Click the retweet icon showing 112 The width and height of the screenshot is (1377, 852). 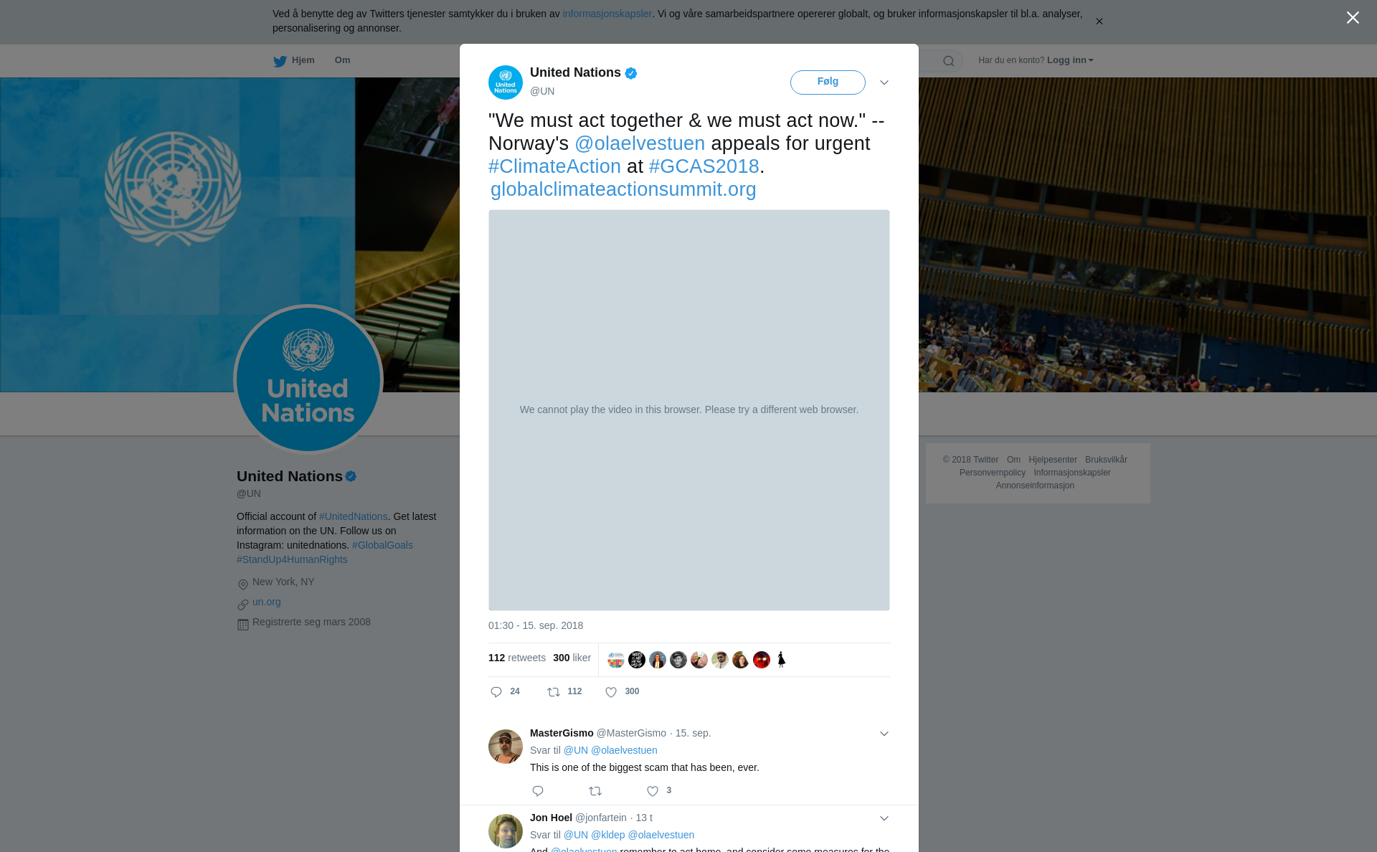pos(554,692)
